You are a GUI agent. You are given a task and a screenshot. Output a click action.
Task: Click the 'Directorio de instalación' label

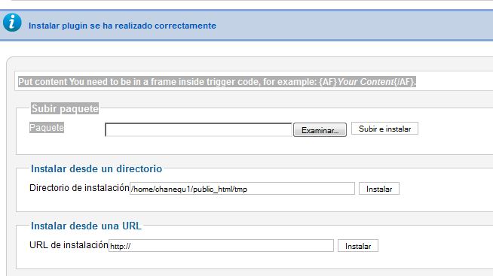tap(79, 188)
